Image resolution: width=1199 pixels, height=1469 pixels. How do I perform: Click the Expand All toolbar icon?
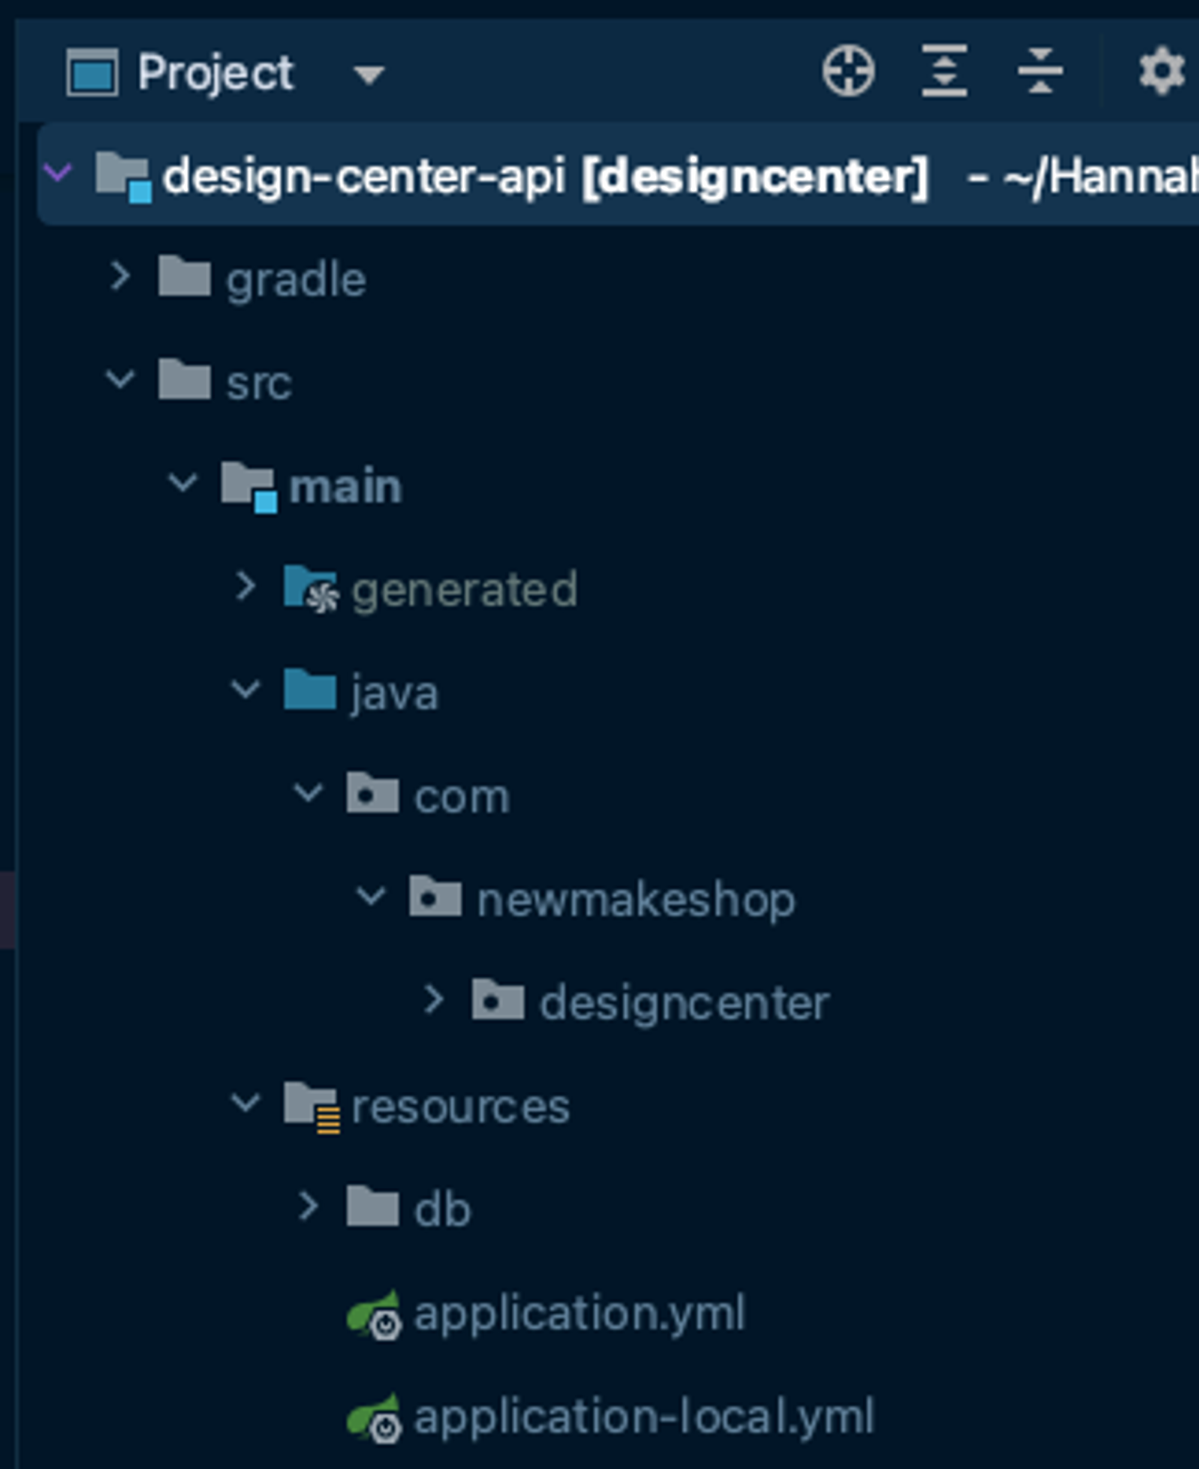click(x=944, y=70)
